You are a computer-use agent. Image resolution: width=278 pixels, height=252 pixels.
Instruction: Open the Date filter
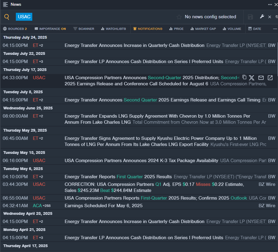[255, 29]
